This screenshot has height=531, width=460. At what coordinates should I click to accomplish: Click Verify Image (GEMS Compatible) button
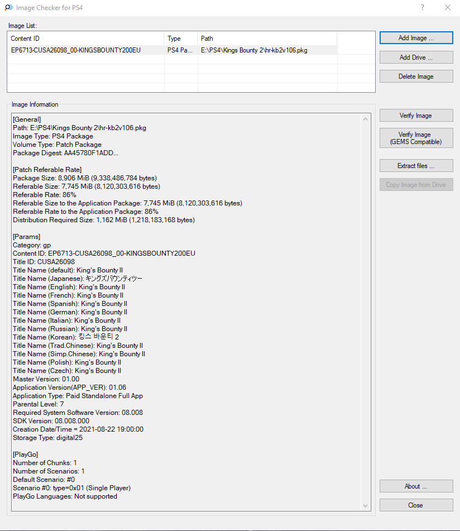point(416,138)
